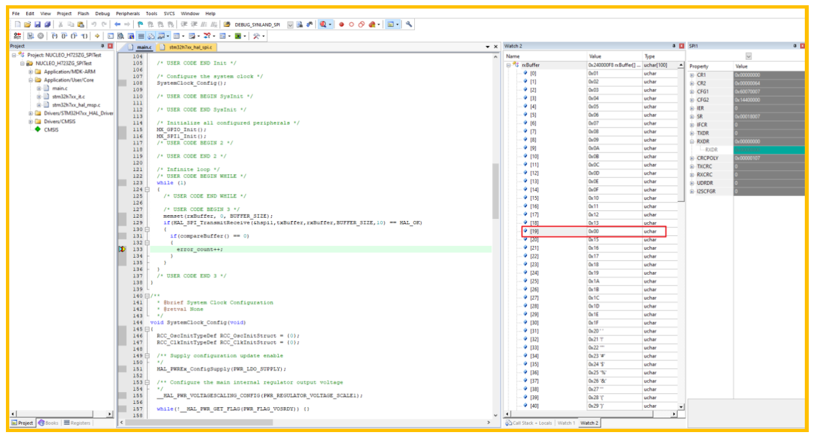Expand the CFG1 register
Viewport: 816px width, 438px height.
[692, 91]
